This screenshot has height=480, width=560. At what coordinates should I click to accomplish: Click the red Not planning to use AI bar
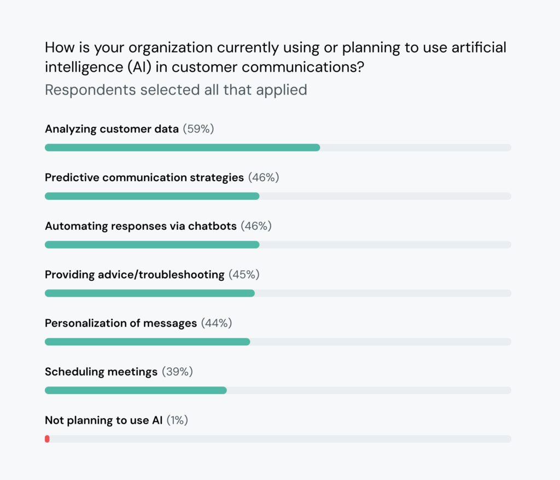[47, 439]
